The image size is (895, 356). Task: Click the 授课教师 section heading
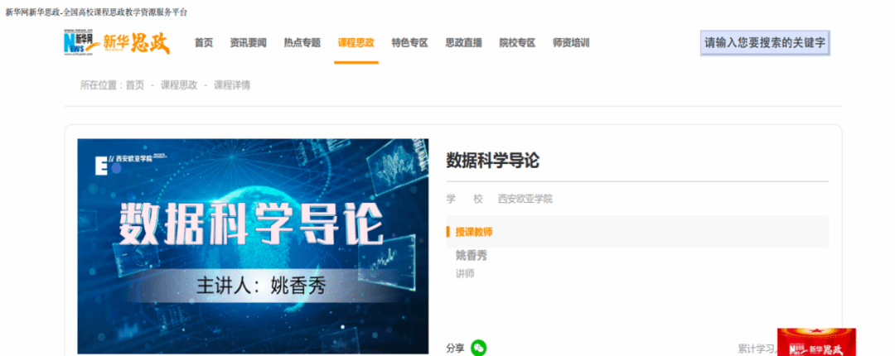(474, 232)
